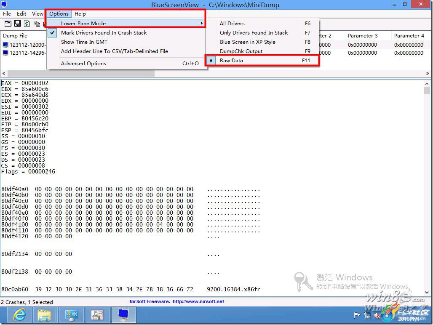This screenshot has width=433, height=325.
Task: Click the EAX = 00000302 line
Action: pos(25,83)
